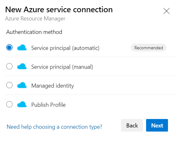Click the cloud icon beside Service principal (automatic)

point(22,48)
